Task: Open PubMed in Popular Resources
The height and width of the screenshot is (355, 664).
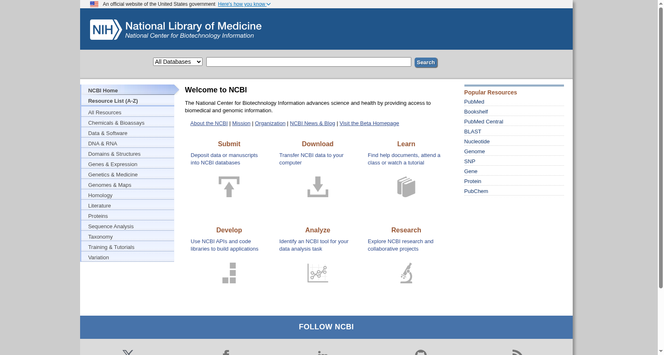Action: 474,102
